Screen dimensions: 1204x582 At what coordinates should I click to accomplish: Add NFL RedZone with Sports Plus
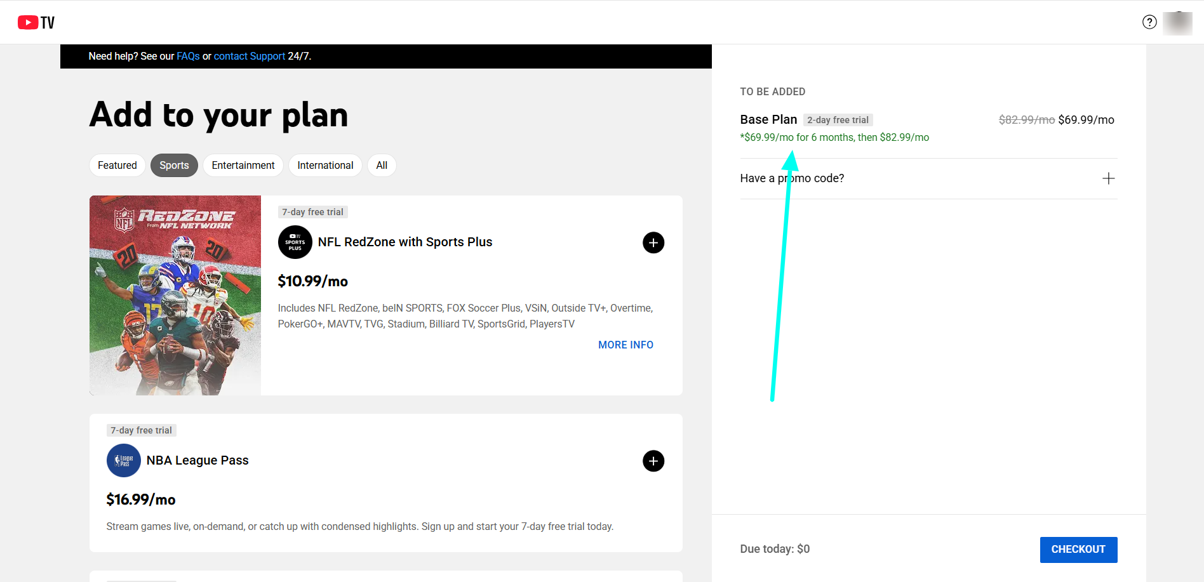point(653,242)
